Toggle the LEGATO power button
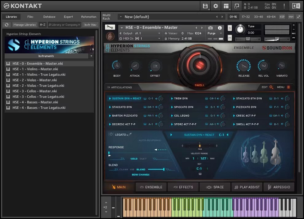 111,134
